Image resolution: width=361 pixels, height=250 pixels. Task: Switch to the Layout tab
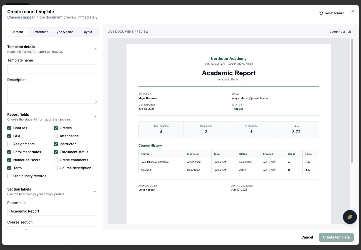[87, 32]
